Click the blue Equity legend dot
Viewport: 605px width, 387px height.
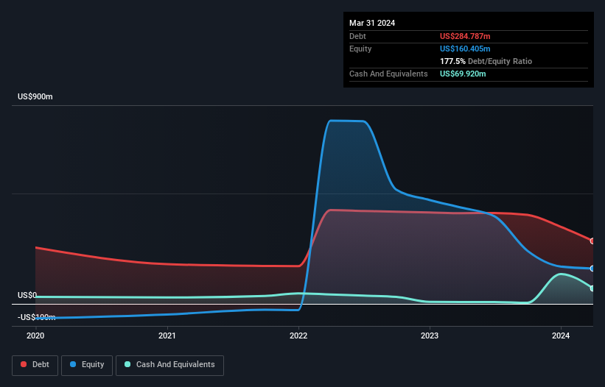pyautogui.click(x=73, y=364)
